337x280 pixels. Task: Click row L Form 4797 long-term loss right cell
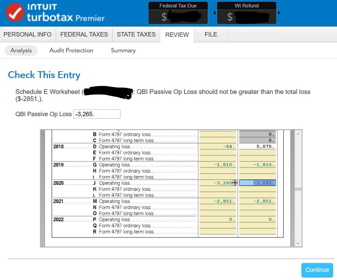pos(257,195)
